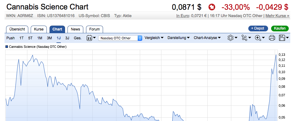Click the US-Symbol: CBIS text

[94, 16]
